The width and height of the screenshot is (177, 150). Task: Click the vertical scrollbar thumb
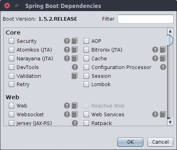170,40
